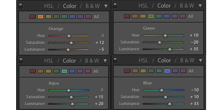Pick the magenta swatch in the Blue panel
The width and height of the screenshot is (222, 110).
(183, 71)
